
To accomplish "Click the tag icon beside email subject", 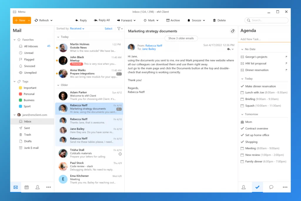I will (x=233, y=31).
